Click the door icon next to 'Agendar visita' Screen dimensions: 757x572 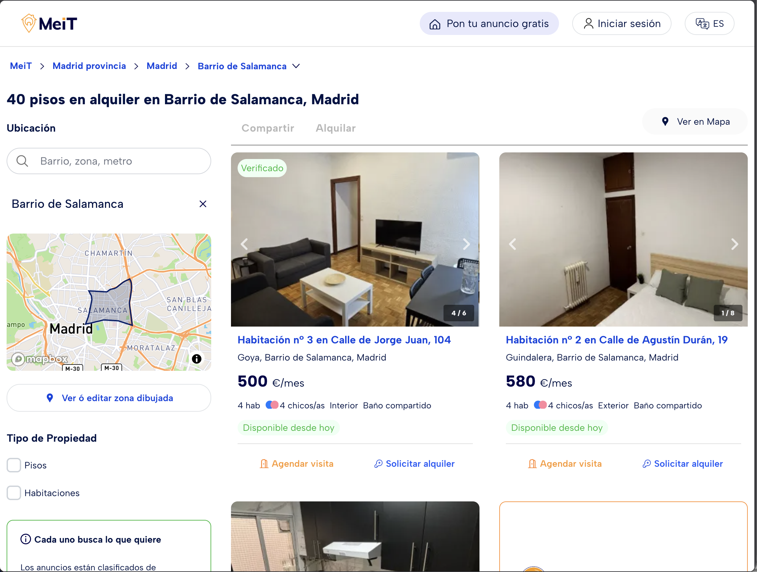pos(264,463)
